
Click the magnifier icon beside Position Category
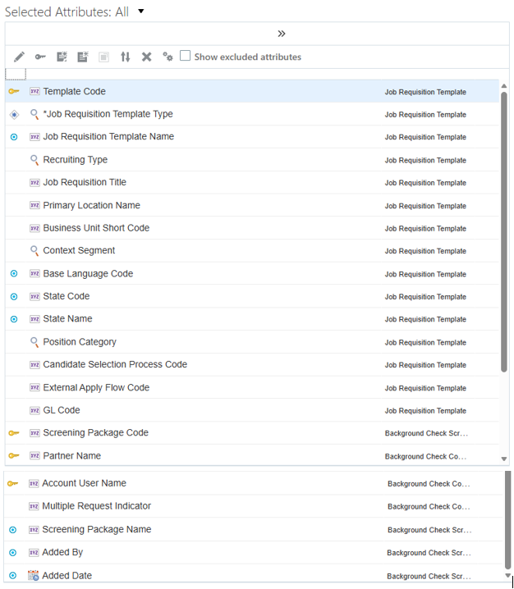(x=34, y=342)
